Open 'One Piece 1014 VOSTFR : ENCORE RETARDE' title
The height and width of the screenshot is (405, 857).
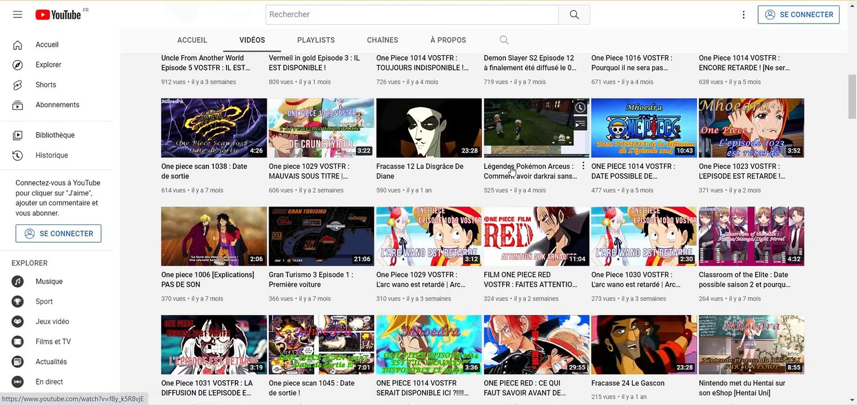(x=744, y=63)
